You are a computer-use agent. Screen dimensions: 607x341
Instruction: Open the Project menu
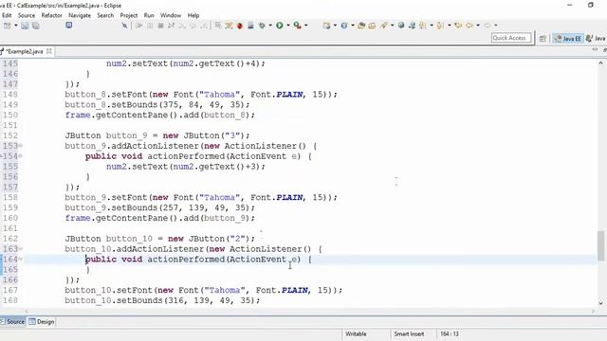[129, 15]
